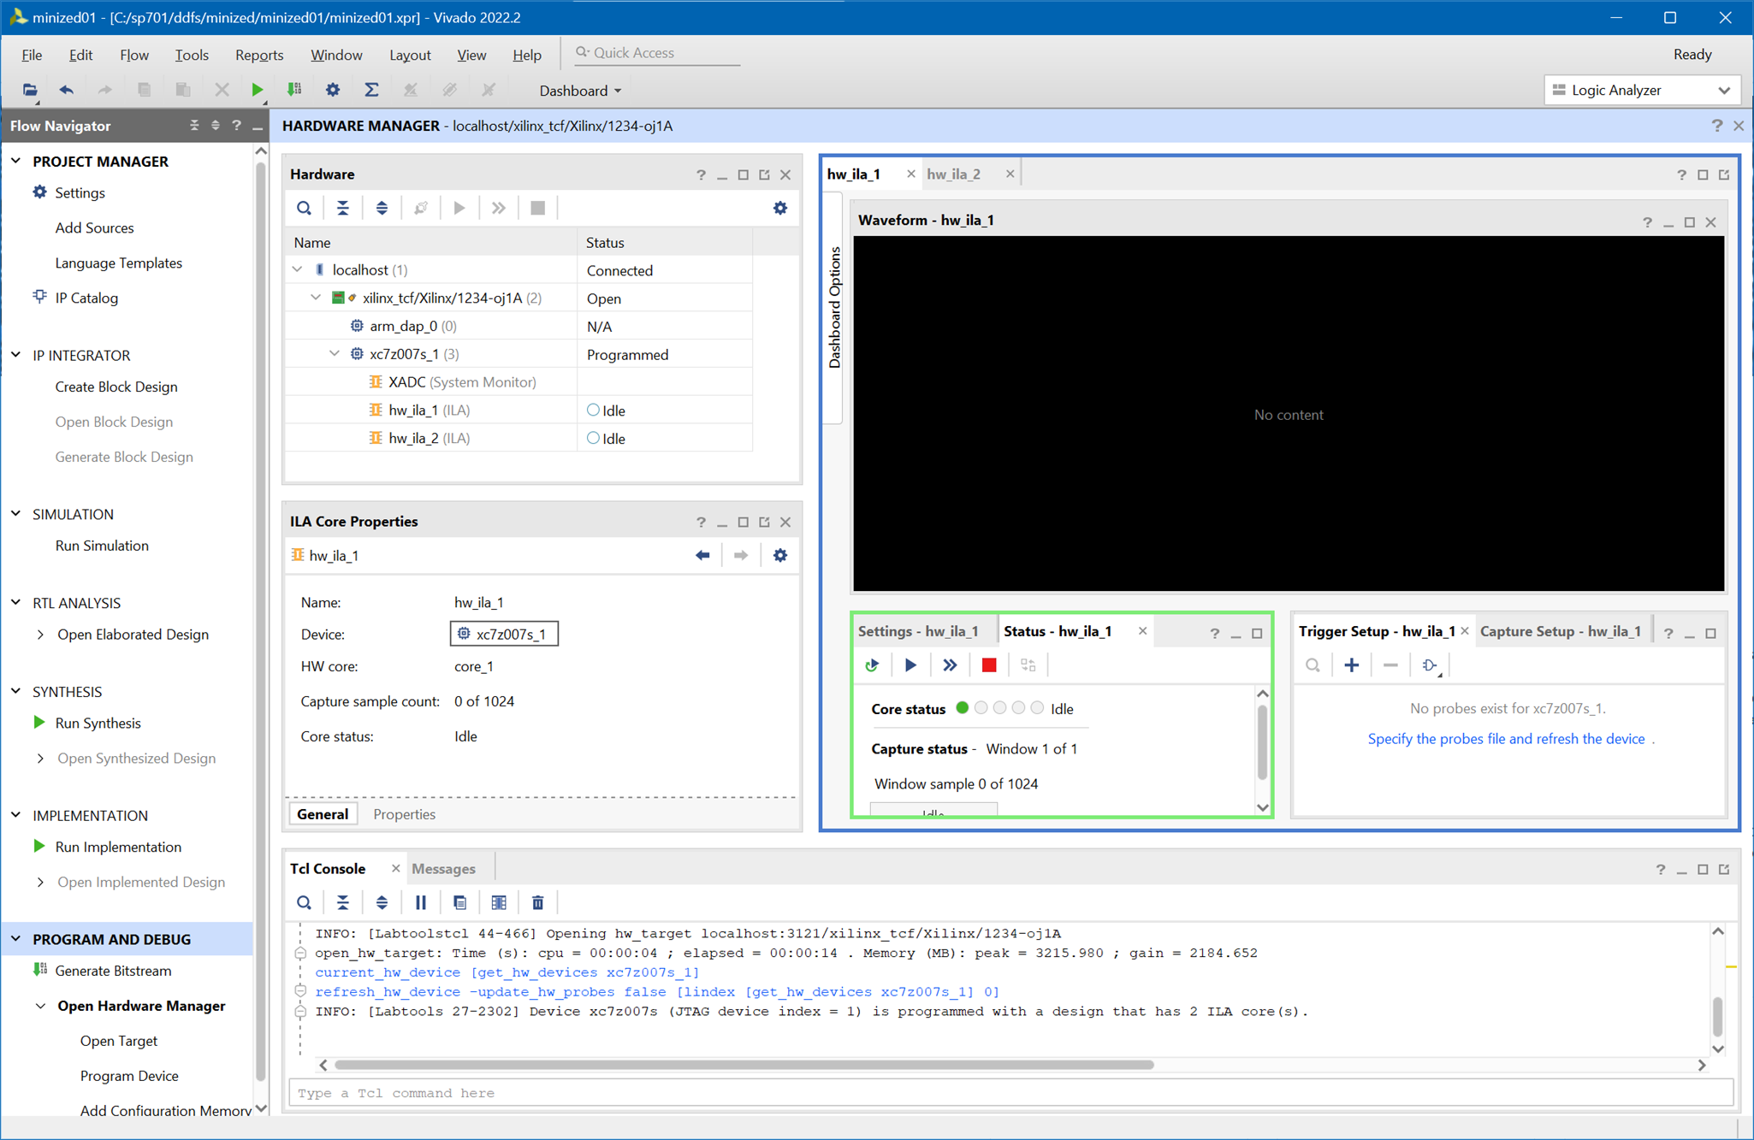
Task: Search in the Tcl Console
Action: (304, 903)
